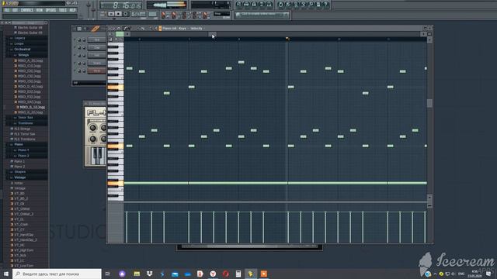Expand the Tenor Sax folder
Viewport: 497px width, 279px height.
point(26,117)
